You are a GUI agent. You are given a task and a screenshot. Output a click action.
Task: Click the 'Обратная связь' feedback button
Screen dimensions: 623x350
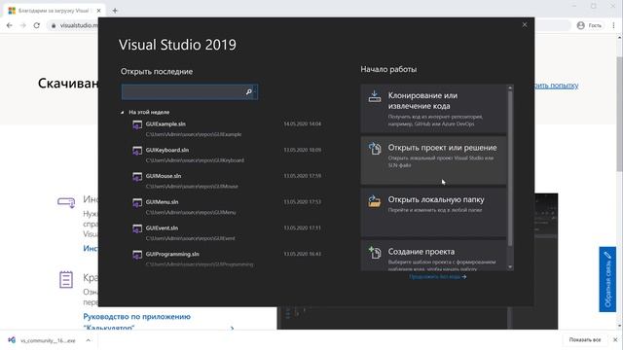607,279
